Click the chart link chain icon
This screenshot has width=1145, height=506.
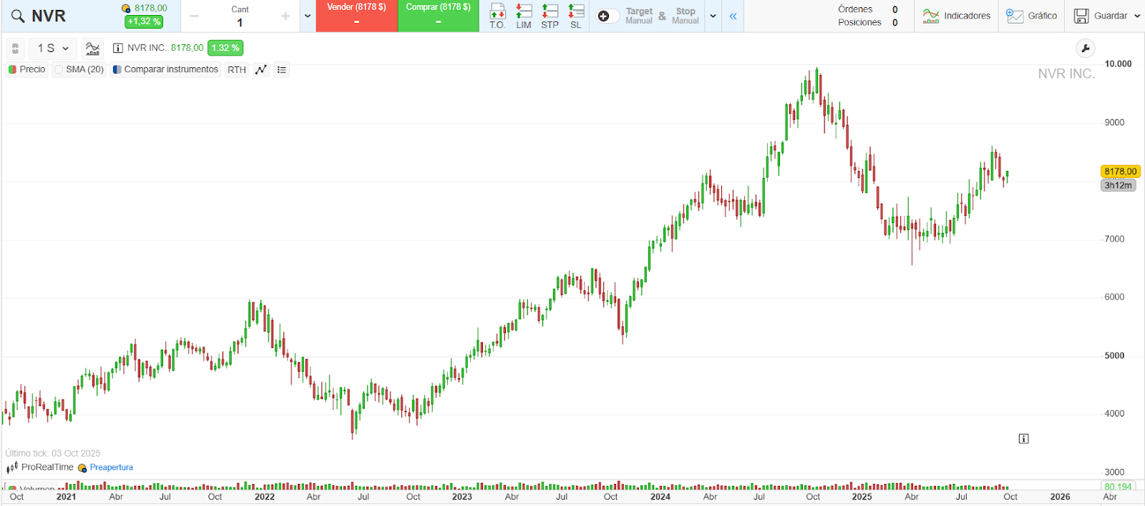coord(15,49)
